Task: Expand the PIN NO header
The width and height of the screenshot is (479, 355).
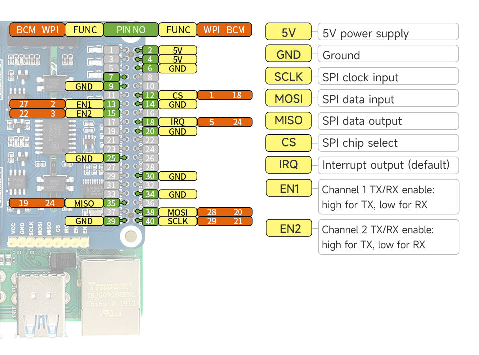Action: pos(130,30)
